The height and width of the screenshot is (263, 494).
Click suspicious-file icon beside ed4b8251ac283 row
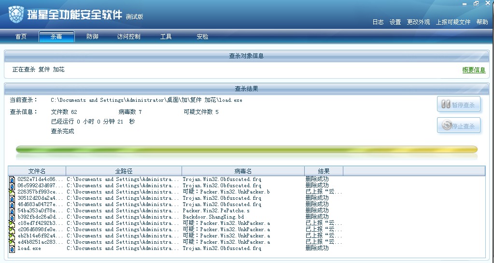[12, 243]
